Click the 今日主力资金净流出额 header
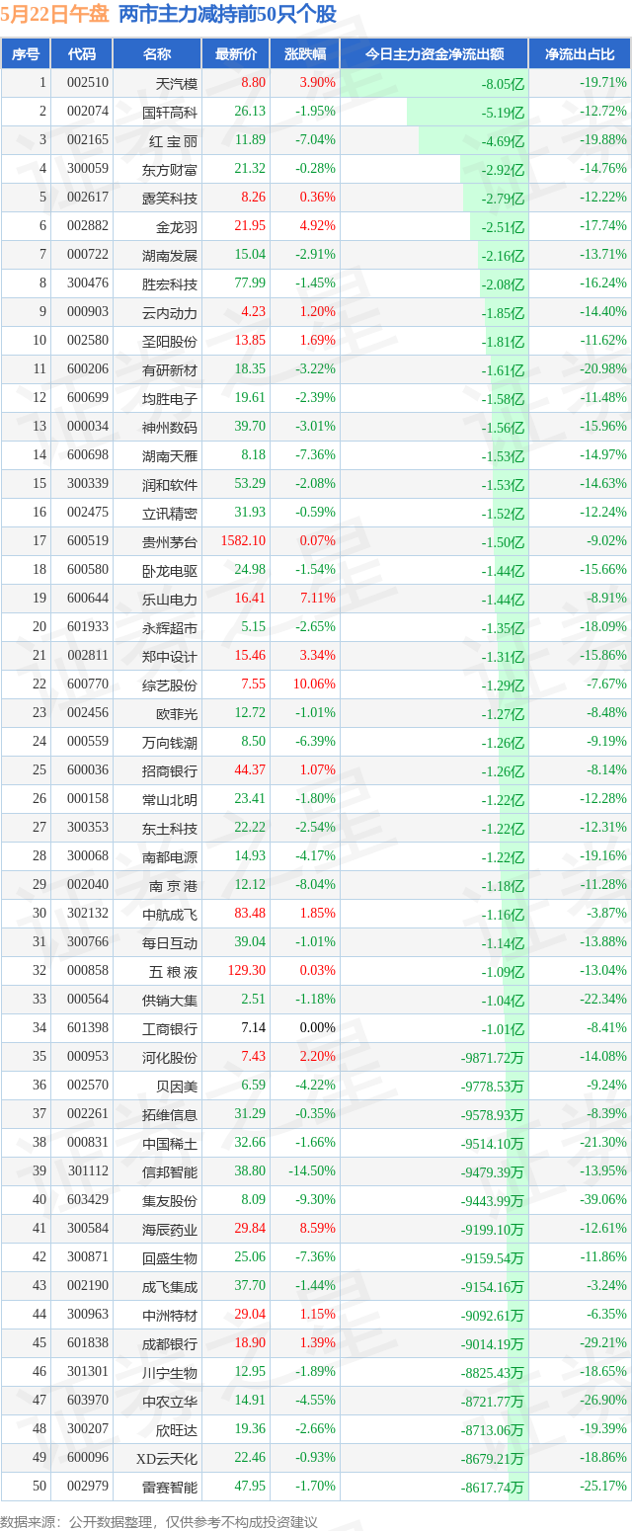The image size is (632, 1531). pyautogui.click(x=434, y=54)
